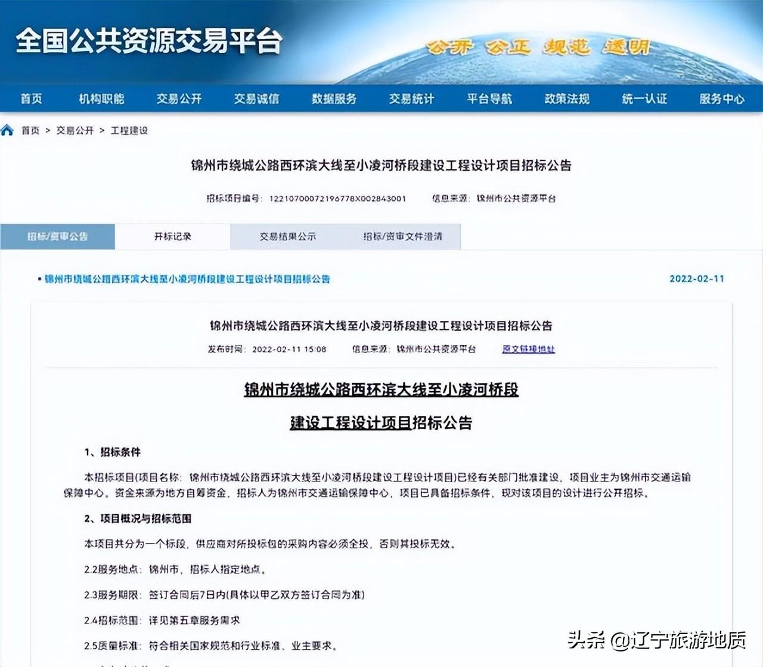
Task: Click the underlined title 建设工程设计项目招标公告
Action: tap(381, 423)
